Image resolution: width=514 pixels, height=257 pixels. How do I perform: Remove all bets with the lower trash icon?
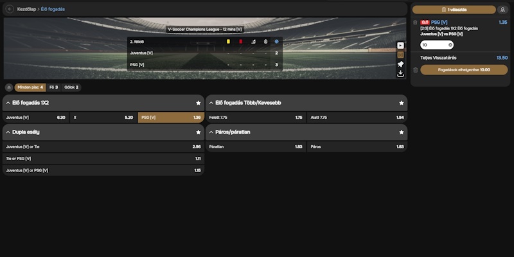415,70
